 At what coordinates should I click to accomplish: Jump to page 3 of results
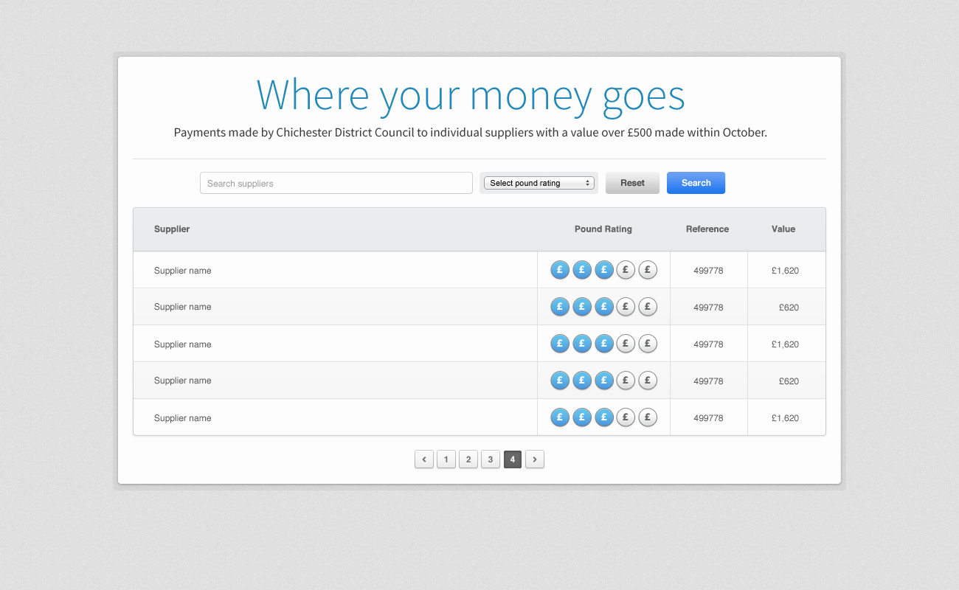[x=491, y=459]
